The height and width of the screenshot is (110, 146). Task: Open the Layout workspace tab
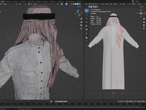3,2
